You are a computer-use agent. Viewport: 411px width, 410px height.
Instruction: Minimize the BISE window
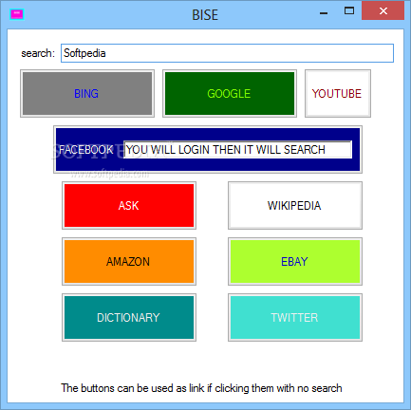click(x=324, y=13)
